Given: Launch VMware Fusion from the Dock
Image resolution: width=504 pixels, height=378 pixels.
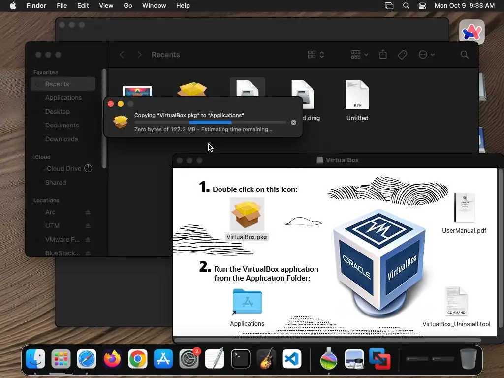Looking at the screenshot, I should click(380, 358).
